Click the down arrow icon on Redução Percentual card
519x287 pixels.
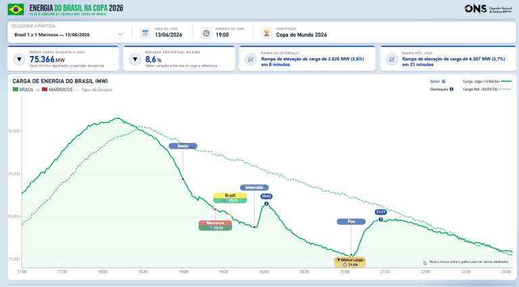coord(134,59)
